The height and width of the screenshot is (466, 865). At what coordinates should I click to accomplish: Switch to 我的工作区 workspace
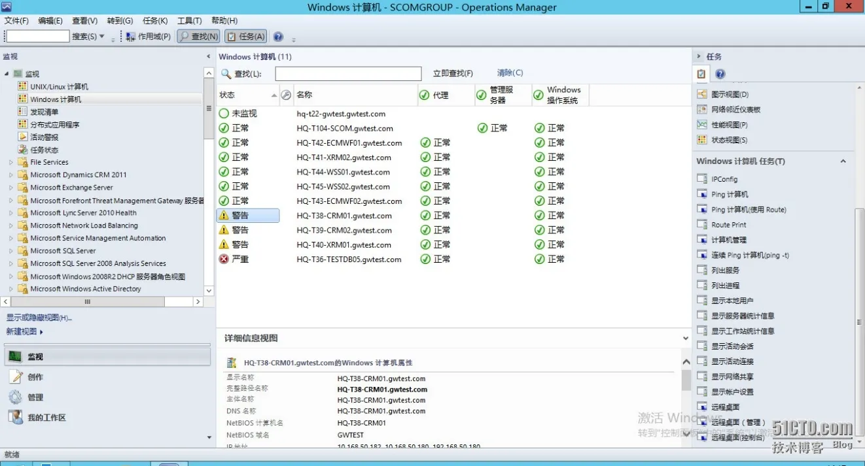[107, 418]
